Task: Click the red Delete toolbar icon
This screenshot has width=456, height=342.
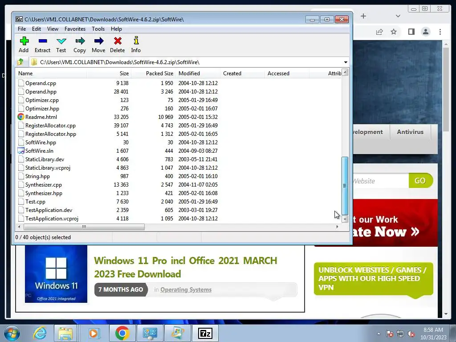Action: click(x=118, y=41)
